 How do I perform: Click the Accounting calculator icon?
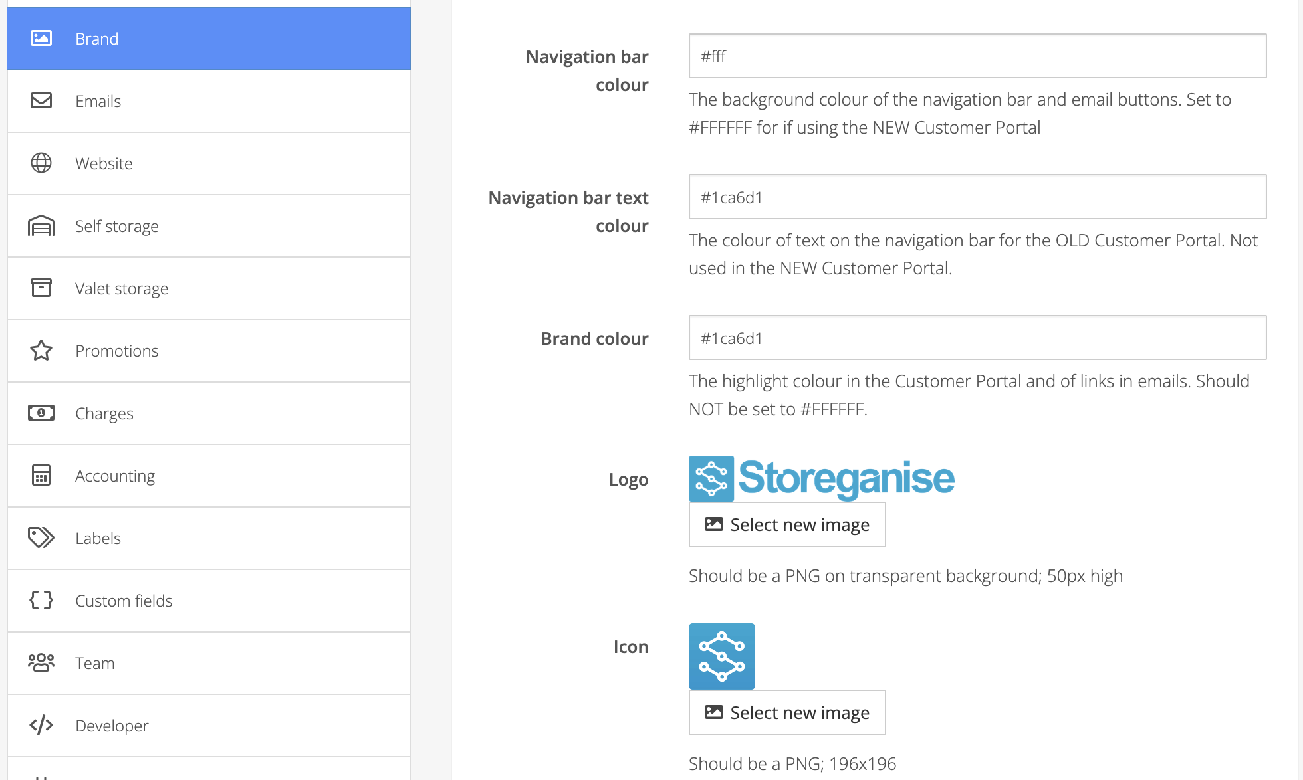tap(41, 475)
